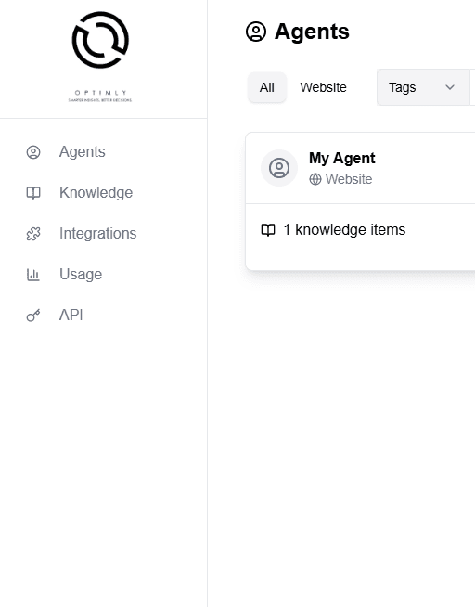Click the Knowledge book icon in sidebar
Image resolution: width=475 pixels, height=607 pixels.
tap(33, 193)
